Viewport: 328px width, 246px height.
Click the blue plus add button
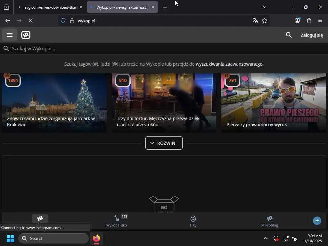click(x=317, y=221)
